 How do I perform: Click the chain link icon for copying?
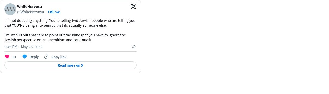[x=46, y=57]
